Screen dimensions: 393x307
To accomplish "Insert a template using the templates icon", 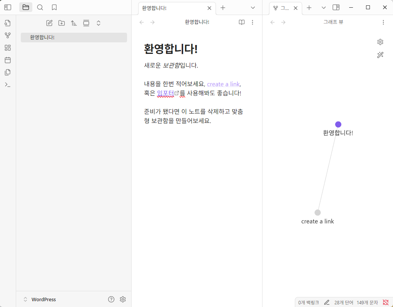I will point(7,72).
